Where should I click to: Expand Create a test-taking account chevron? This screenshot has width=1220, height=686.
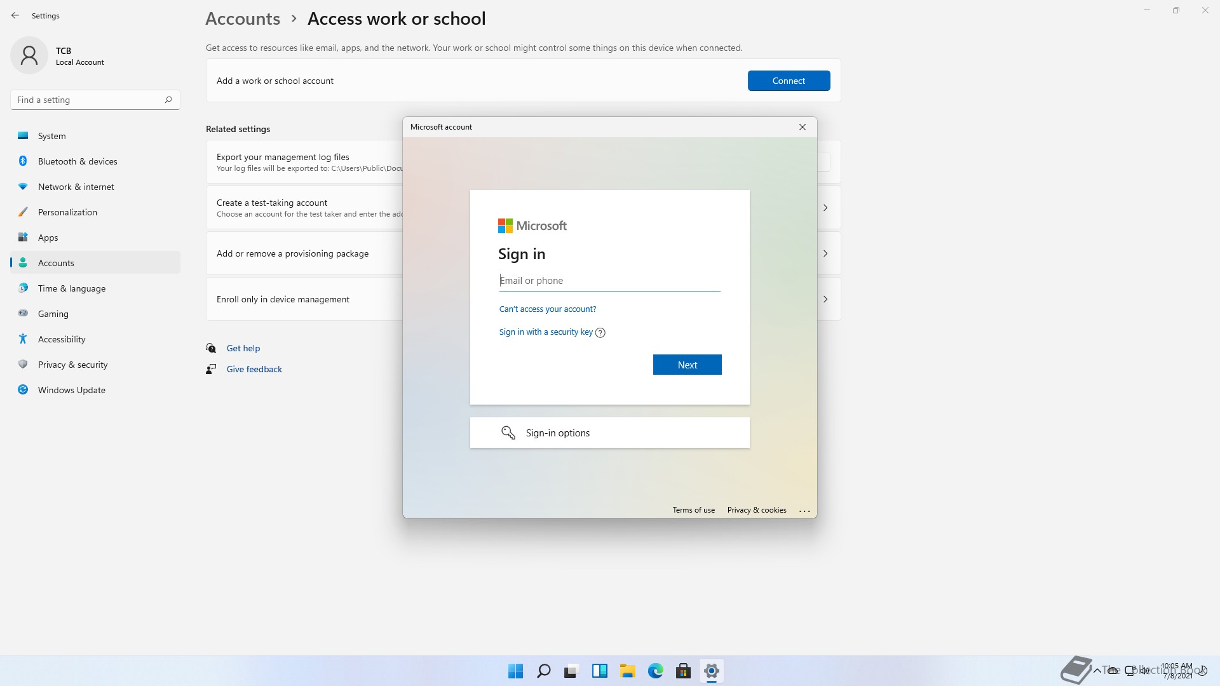pos(825,208)
